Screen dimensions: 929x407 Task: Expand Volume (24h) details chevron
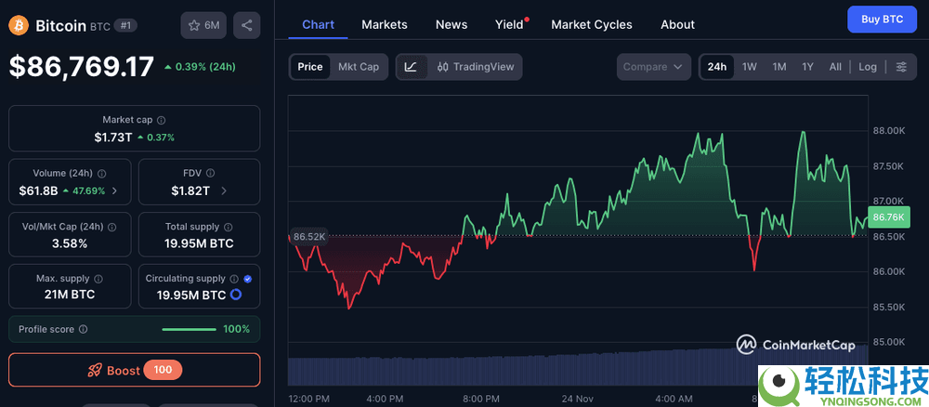114,191
